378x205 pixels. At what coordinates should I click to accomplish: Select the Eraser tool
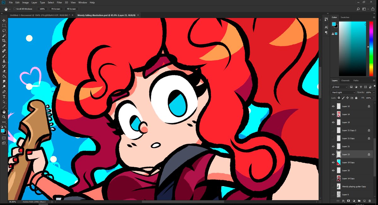pyautogui.click(x=4, y=71)
